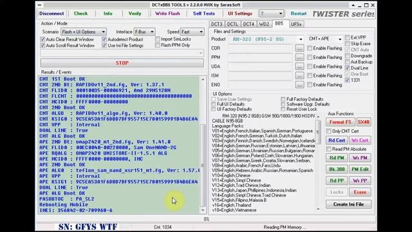Image resolution: width=412 pixels, height=232 pixels.
Task: Browse for UDA file with ellipsis button
Action: [x=299, y=66]
